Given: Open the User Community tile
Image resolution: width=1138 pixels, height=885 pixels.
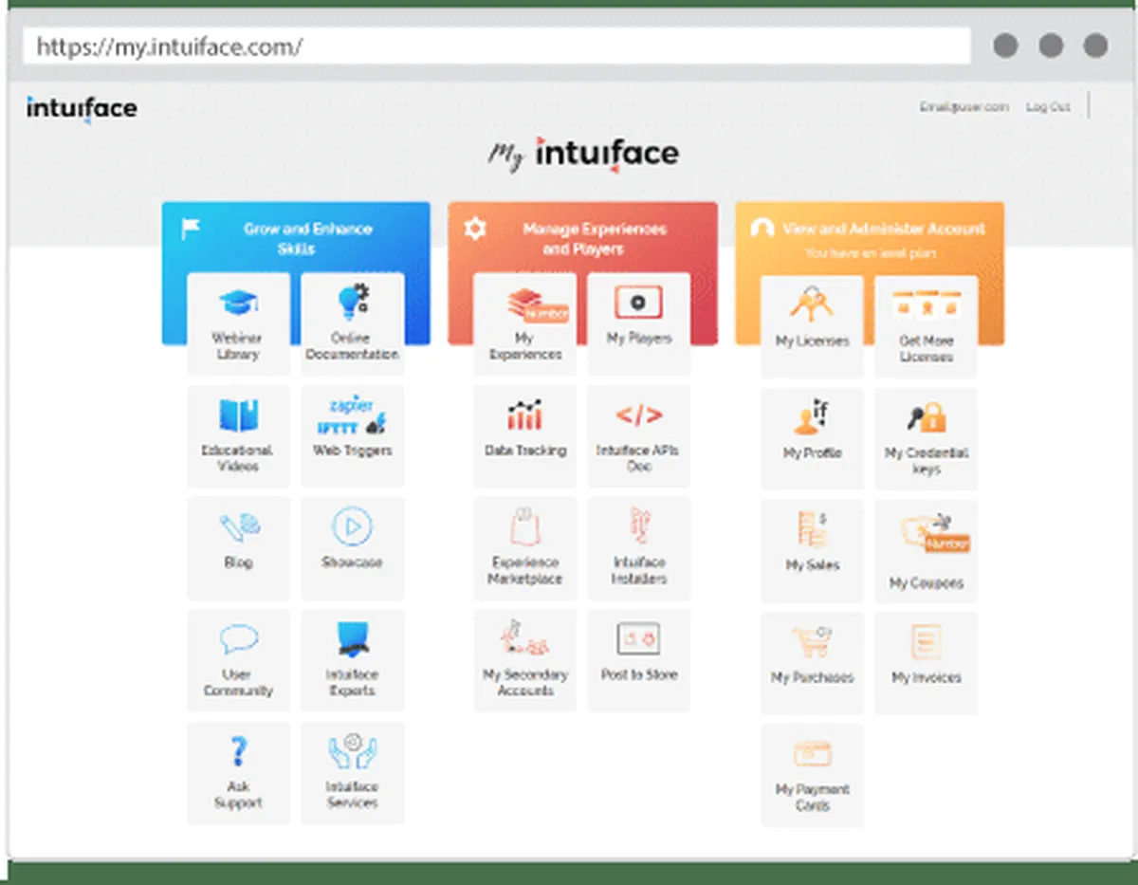Looking at the screenshot, I should [238, 661].
